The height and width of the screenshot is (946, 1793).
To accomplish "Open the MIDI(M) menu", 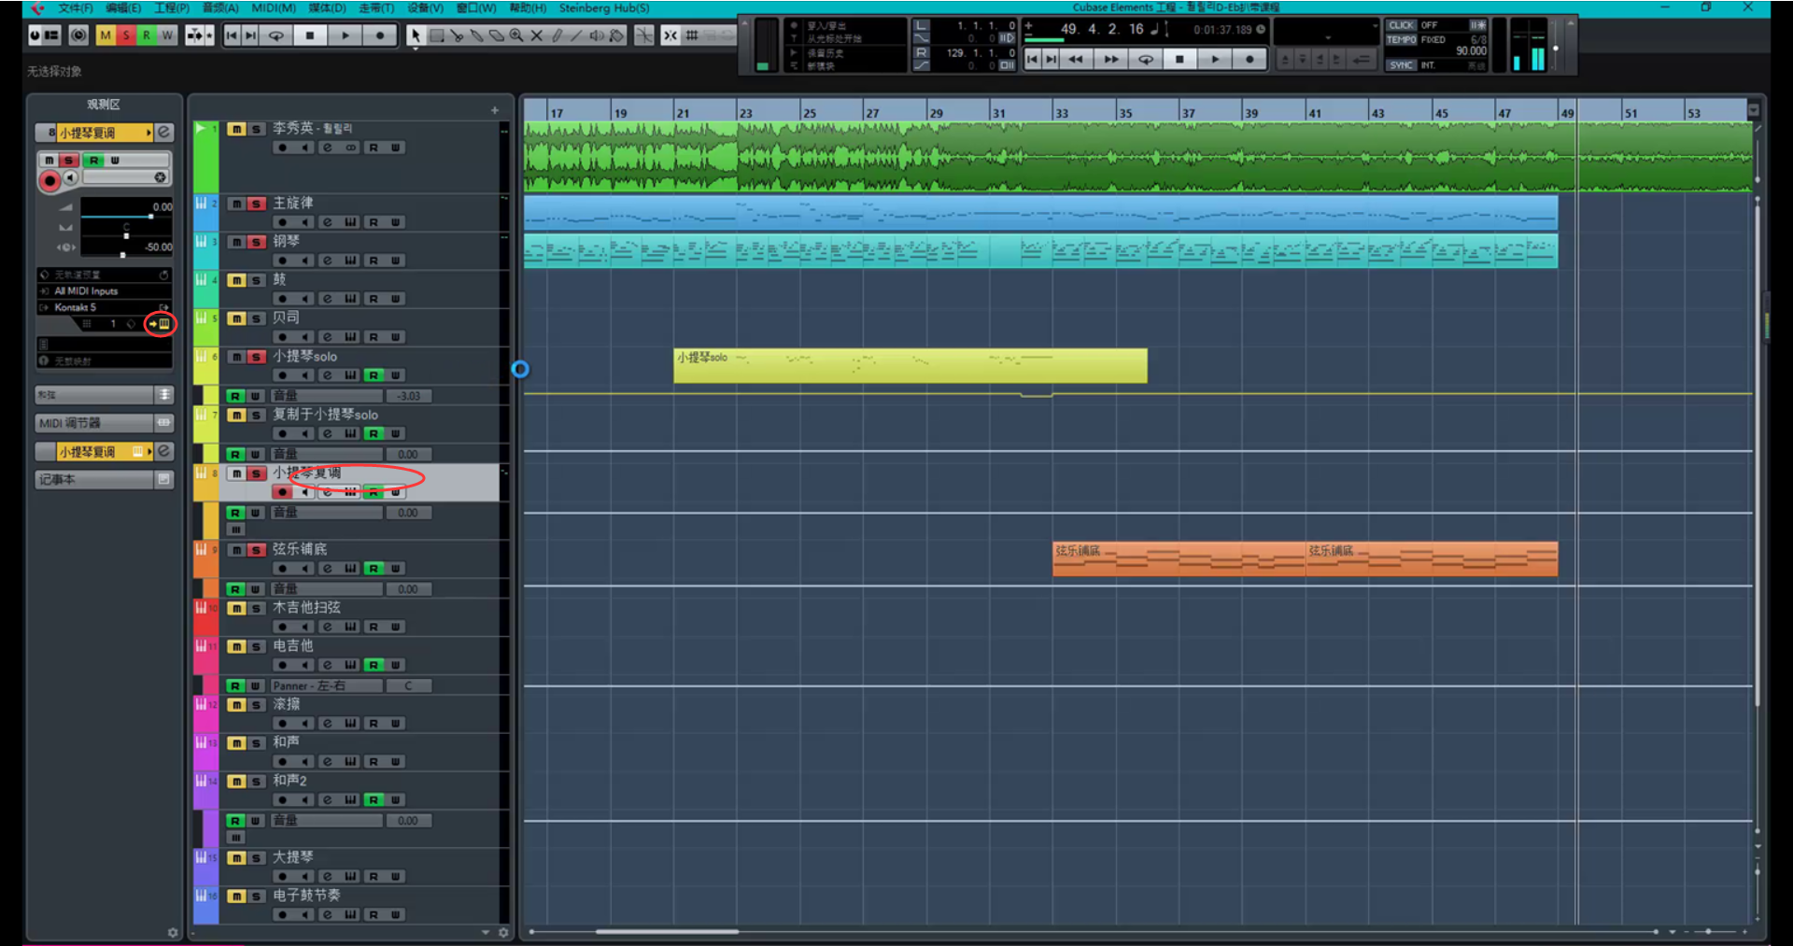I will click(x=274, y=8).
